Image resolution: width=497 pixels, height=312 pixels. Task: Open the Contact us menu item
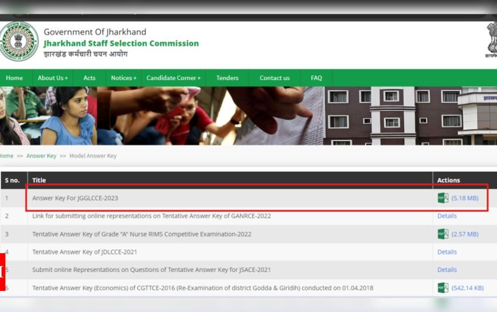click(x=275, y=78)
